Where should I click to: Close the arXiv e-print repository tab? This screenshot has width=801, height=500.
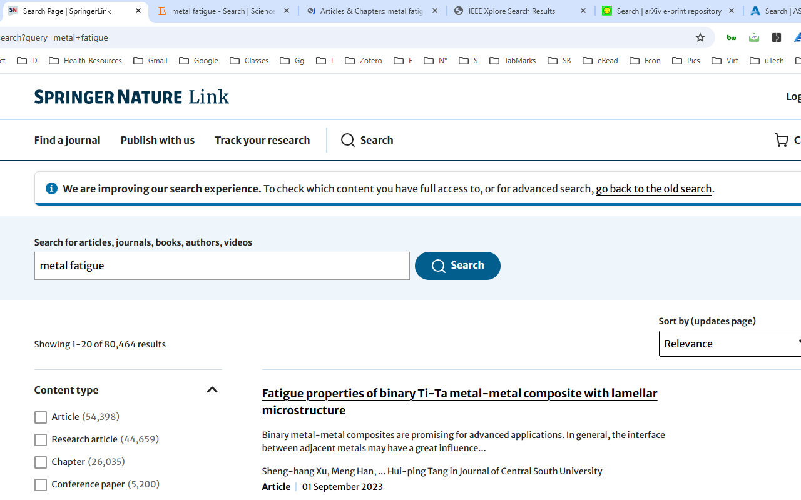(732, 11)
